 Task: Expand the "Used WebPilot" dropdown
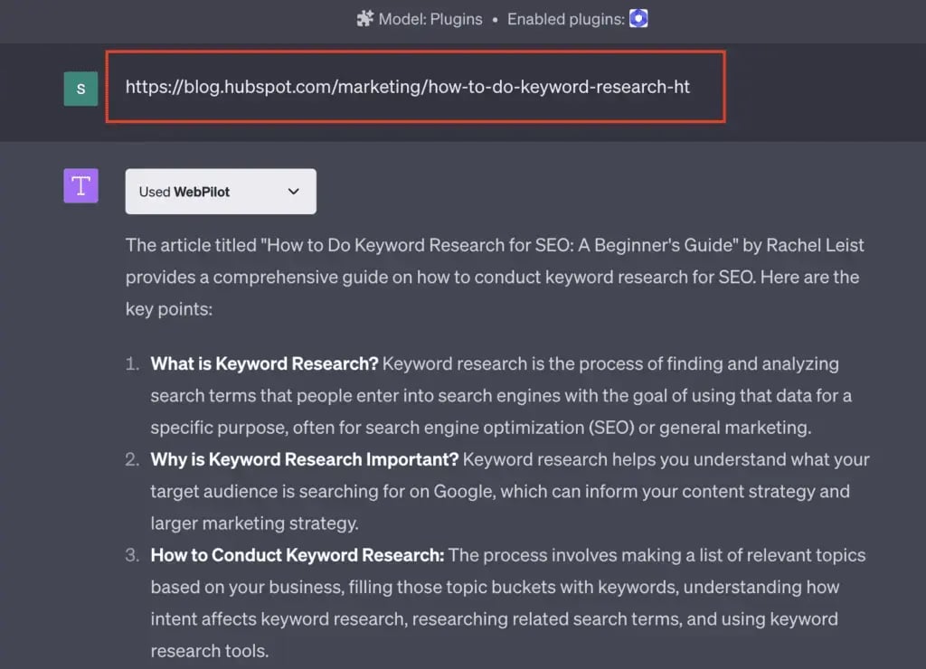[220, 192]
